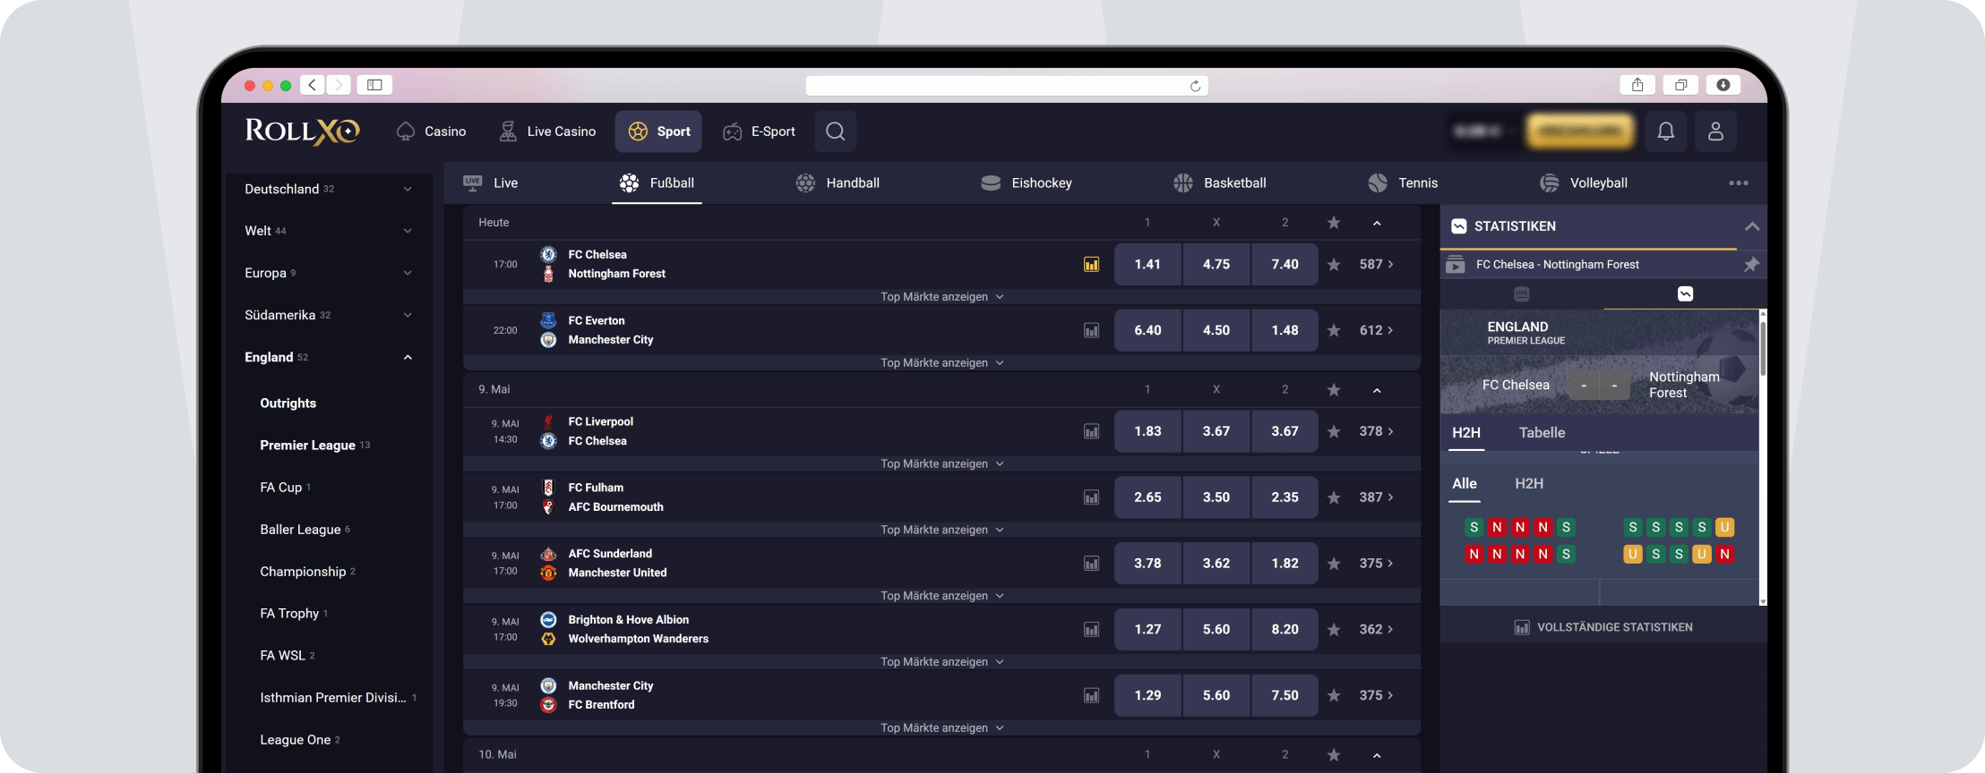The height and width of the screenshot is (773, 1985).
Task: Go back with the browser back arrow
Action: tap(312, 85)
